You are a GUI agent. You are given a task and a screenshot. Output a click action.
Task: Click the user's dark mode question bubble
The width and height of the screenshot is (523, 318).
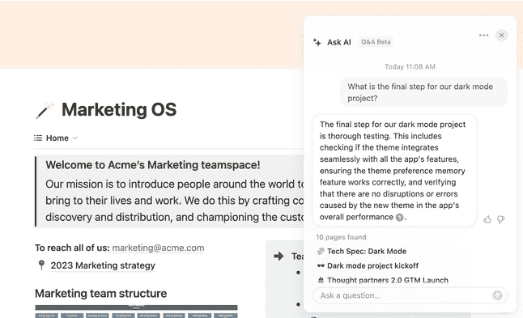coord(423,92)
